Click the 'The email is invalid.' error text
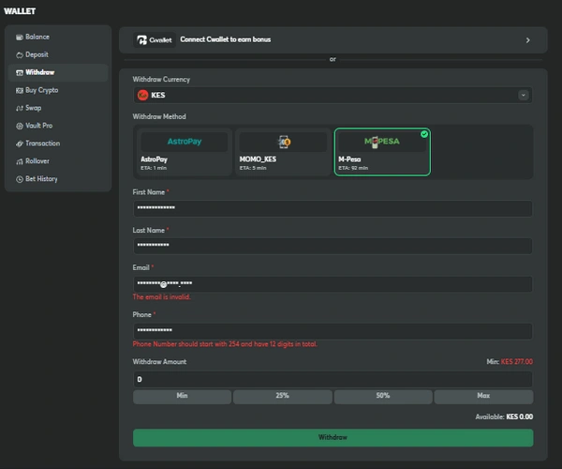This screenshot has height=469, width=562. [x=162, y=297]
